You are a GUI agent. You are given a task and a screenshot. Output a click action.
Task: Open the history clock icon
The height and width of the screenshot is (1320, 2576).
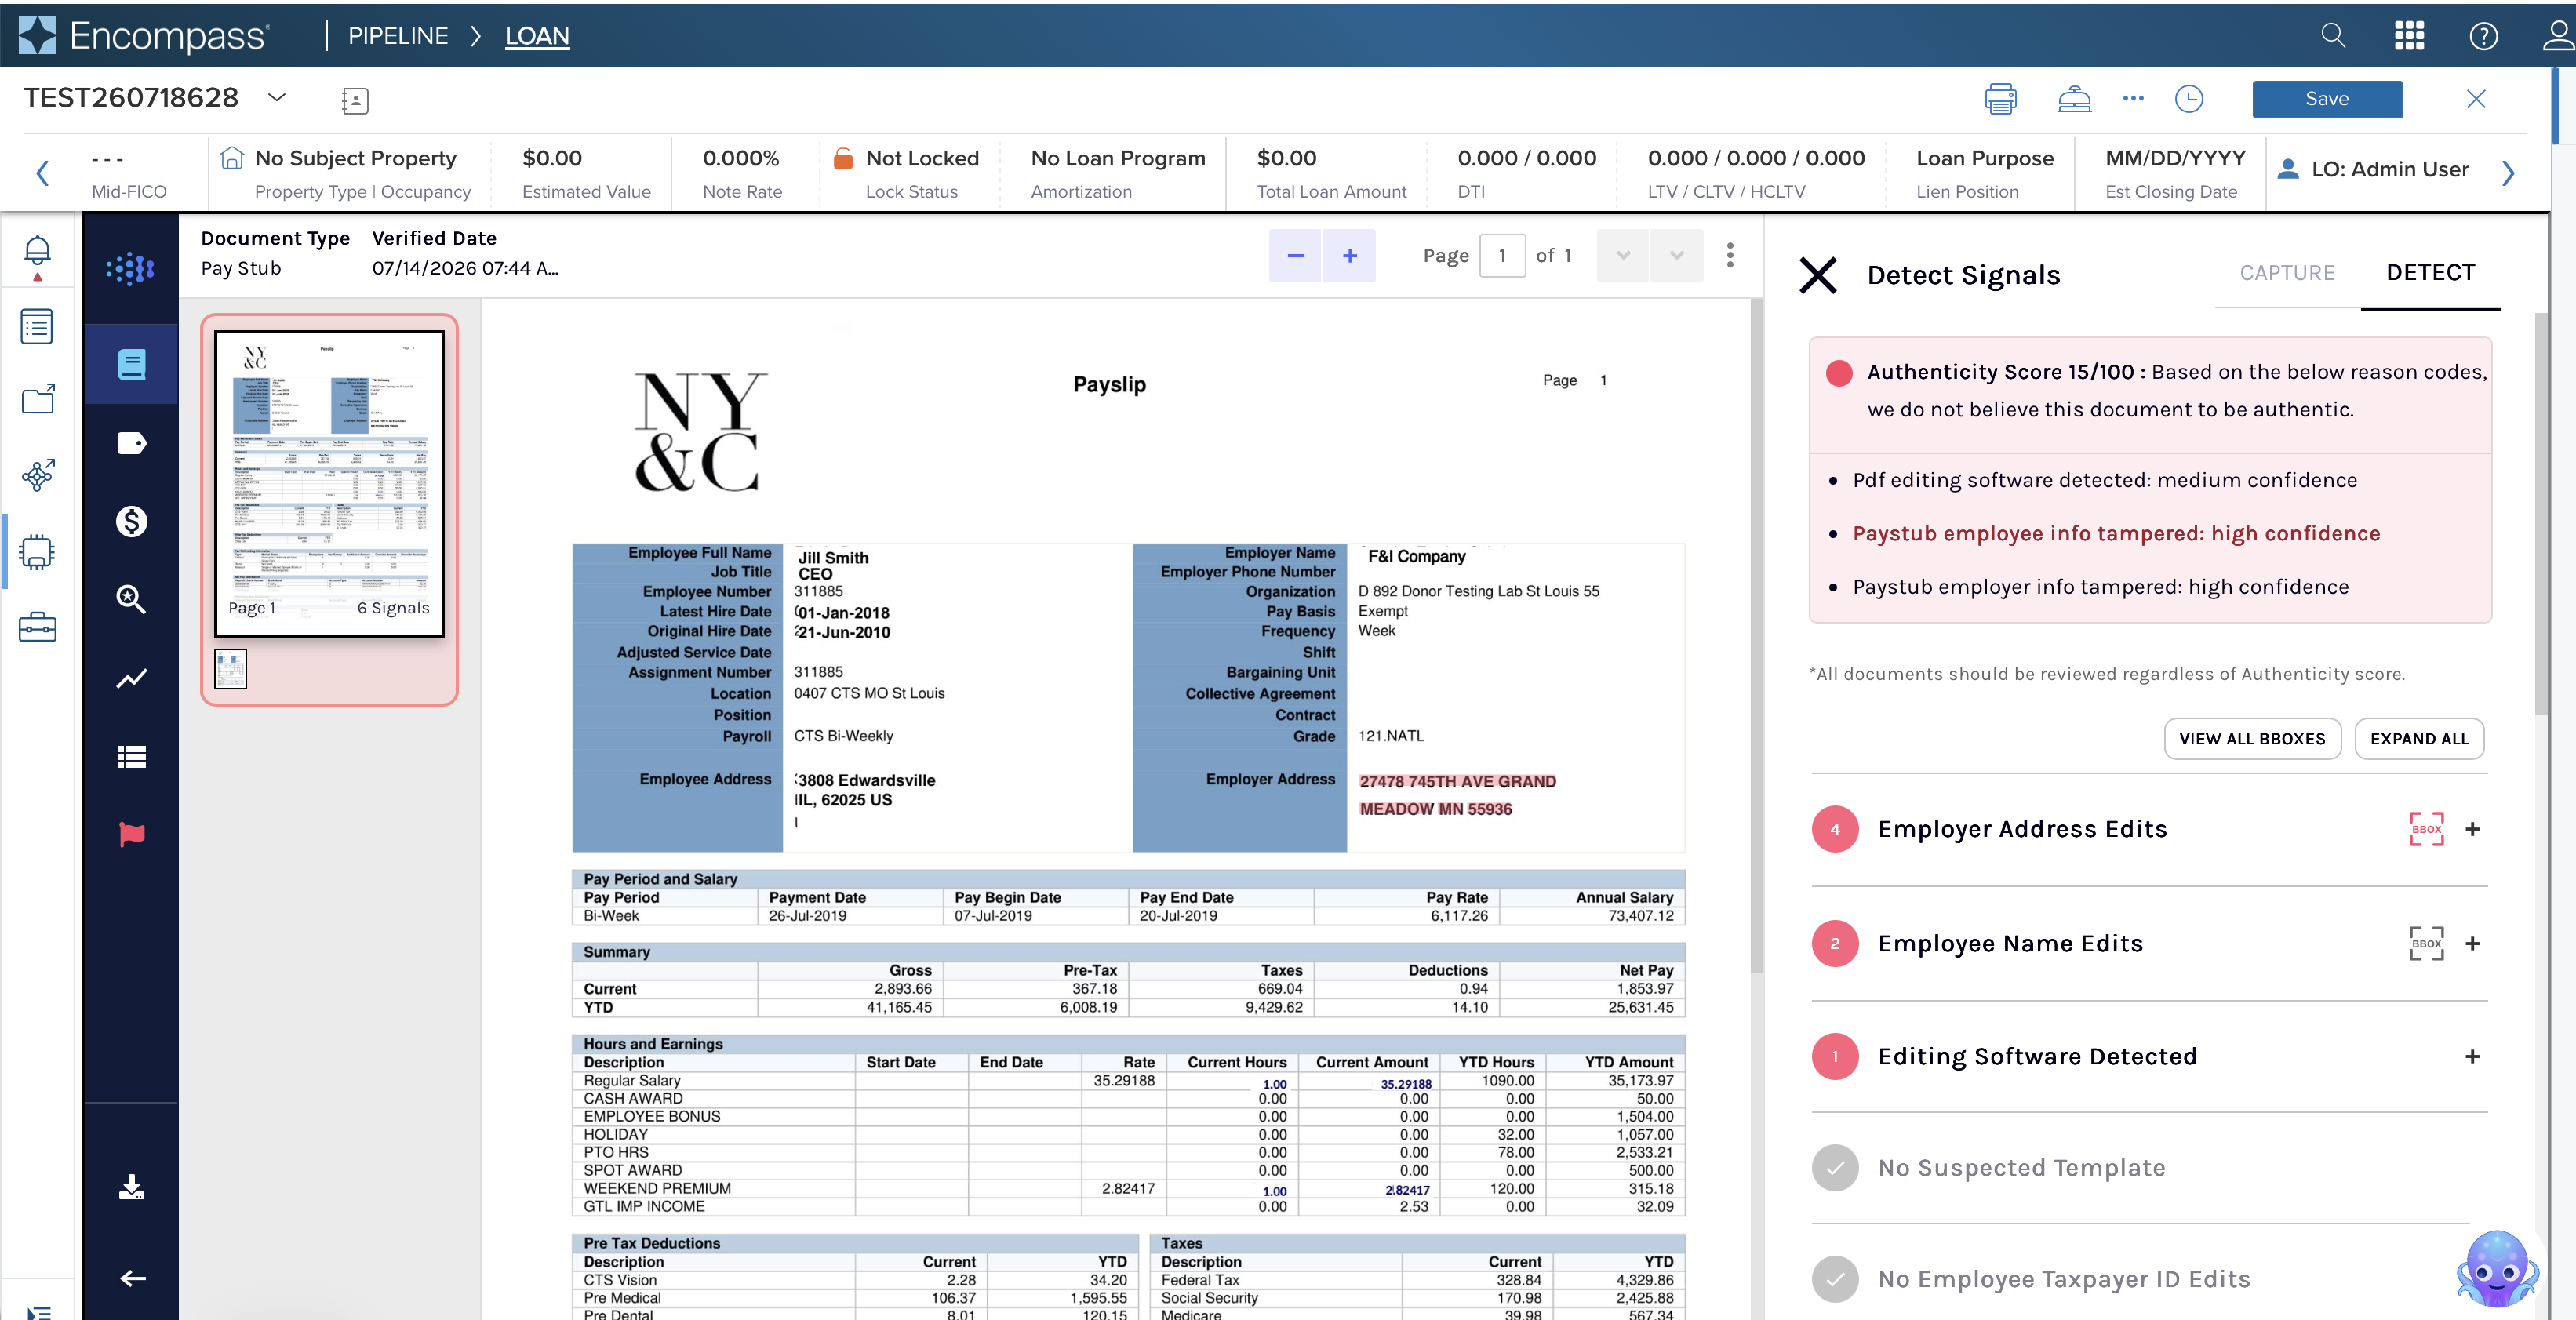tap(2189, 99)
